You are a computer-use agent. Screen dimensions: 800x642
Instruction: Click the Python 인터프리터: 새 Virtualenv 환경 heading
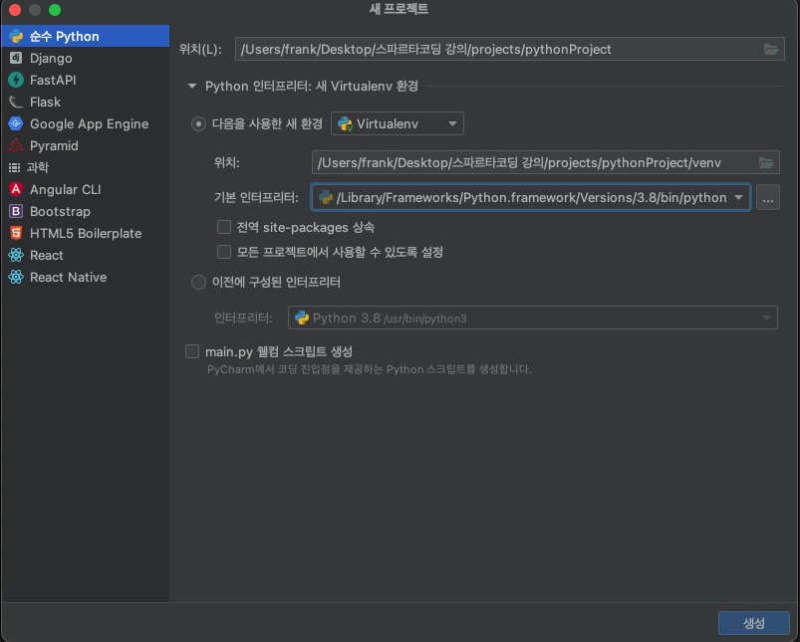[311, 87]
